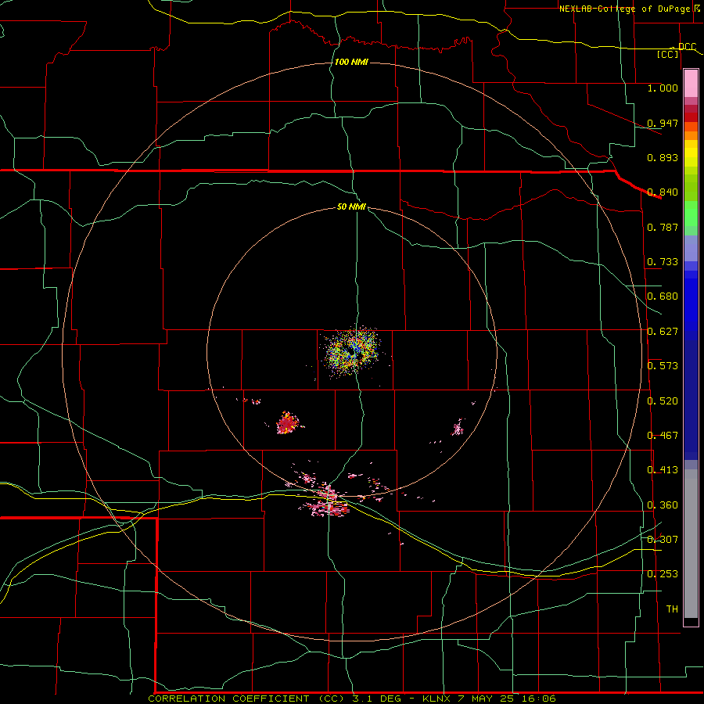
Task: Click the 0.947 scale value
Action: pos(663,123)
